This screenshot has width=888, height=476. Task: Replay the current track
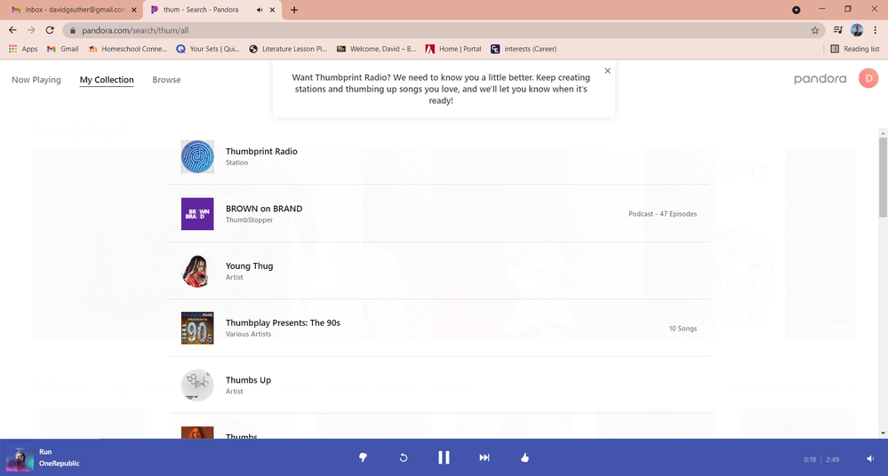[404, 457]
